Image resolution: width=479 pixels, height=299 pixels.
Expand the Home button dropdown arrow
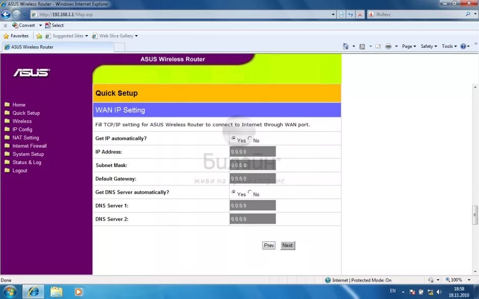354,46
